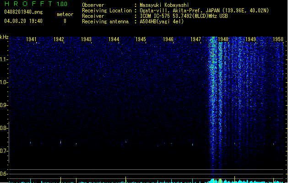Click the Observer field label
The image size is (288, 183).
pyautogui.click(x=93, y=5)
